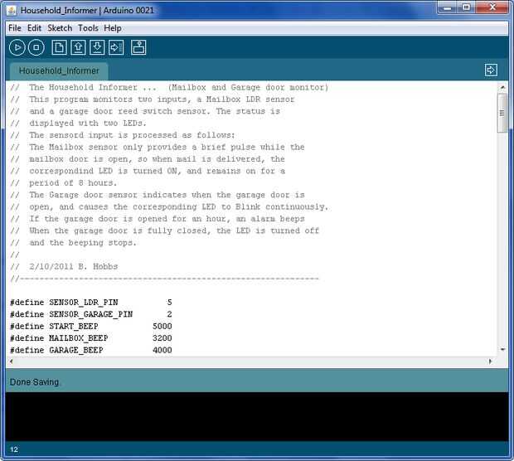The height and width of the screenshot is (461, 514).
Task: Open a sketch with the Open icon
Action: click(78, 47)
